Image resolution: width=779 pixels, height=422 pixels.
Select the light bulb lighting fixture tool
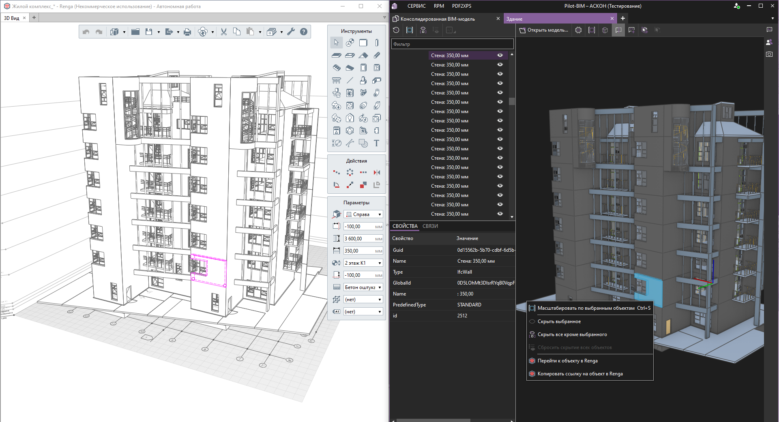pyautogui.click(x=350, y=118)
